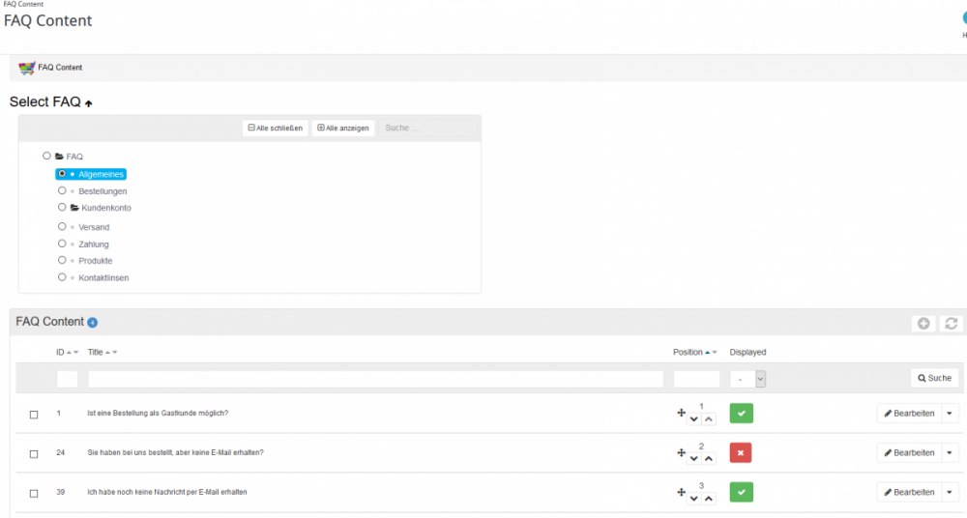Click the red X status for ID 24
967x518 pixels.
click(x=741, y=452)
